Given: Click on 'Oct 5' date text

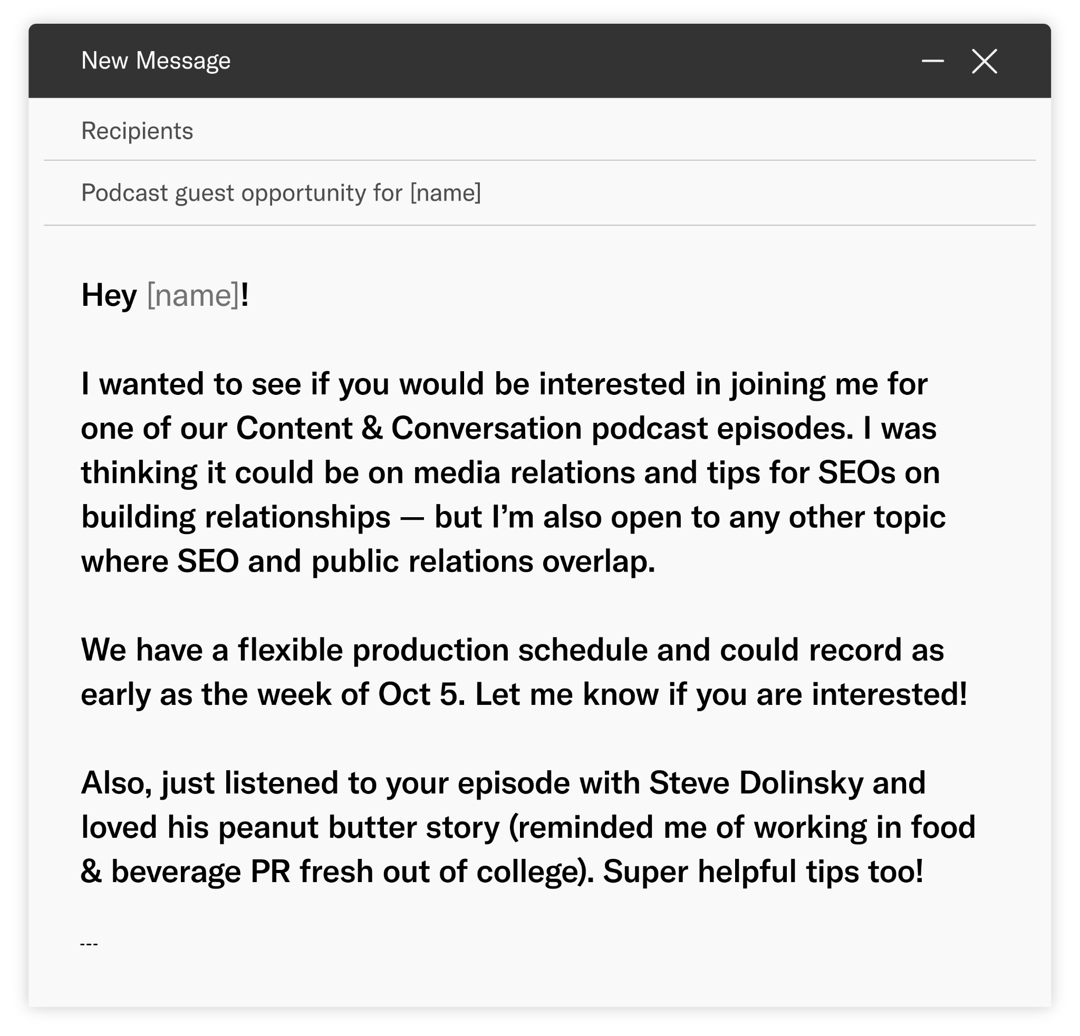Looking at the screenshot, I should point(418,694).
